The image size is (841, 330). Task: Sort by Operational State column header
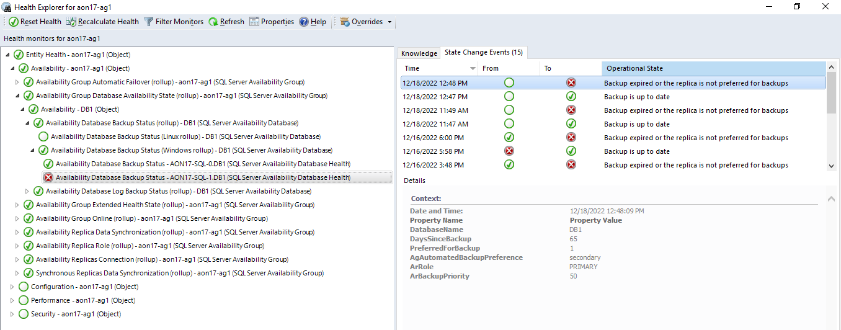(713, 68)
